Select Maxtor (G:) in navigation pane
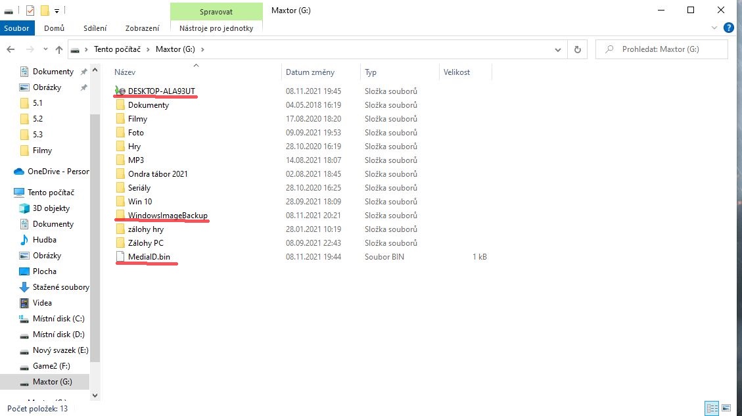742x416 pixels. 52,381
